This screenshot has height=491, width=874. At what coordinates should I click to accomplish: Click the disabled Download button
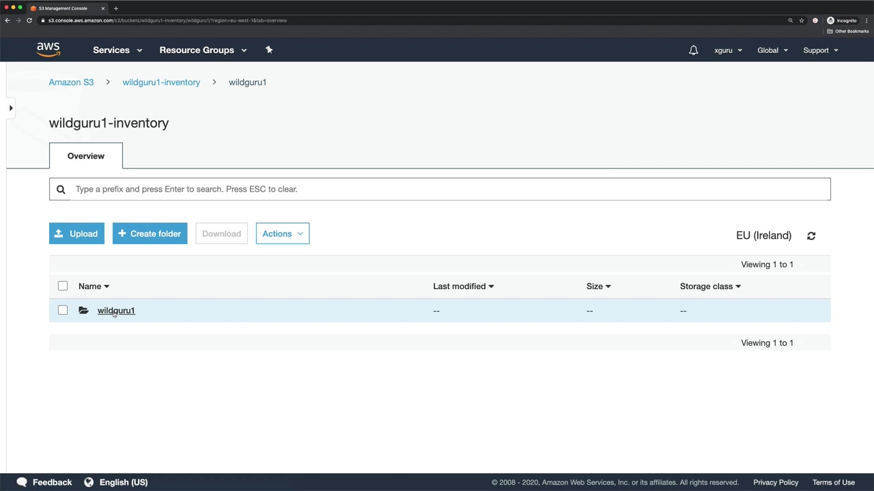point(221,234)
